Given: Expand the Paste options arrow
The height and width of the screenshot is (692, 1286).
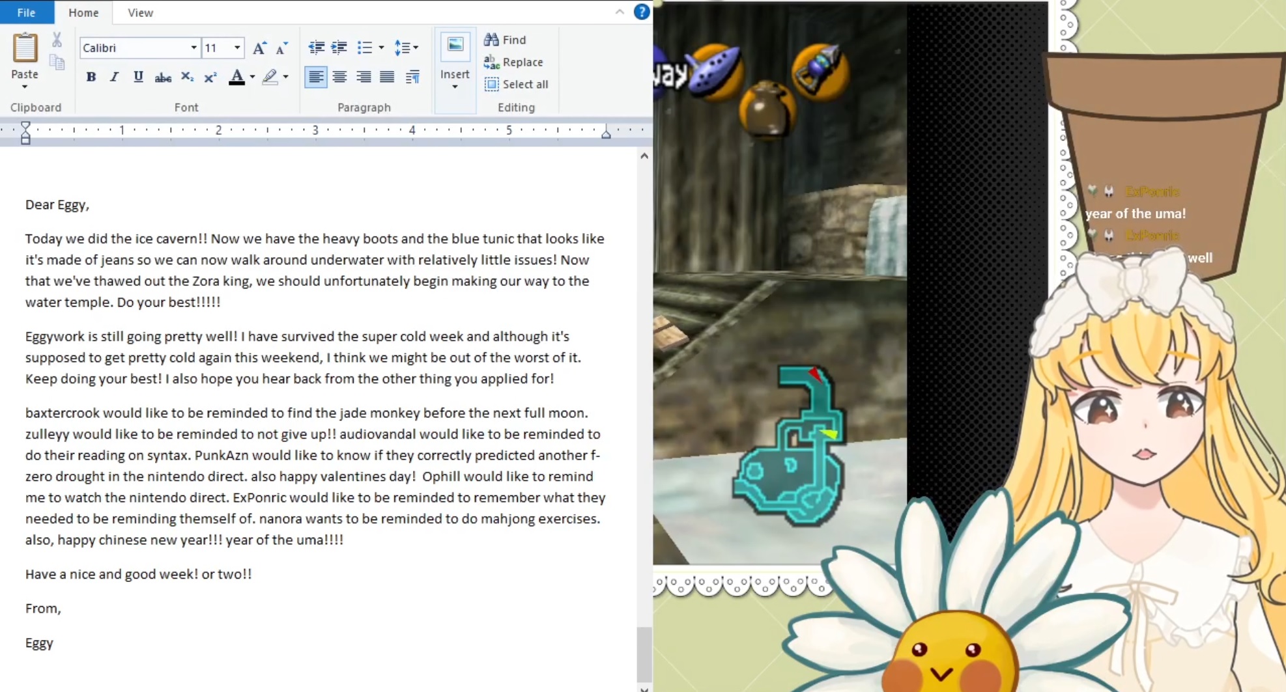Looking at the screenshot, I should [x=25, y=87].
